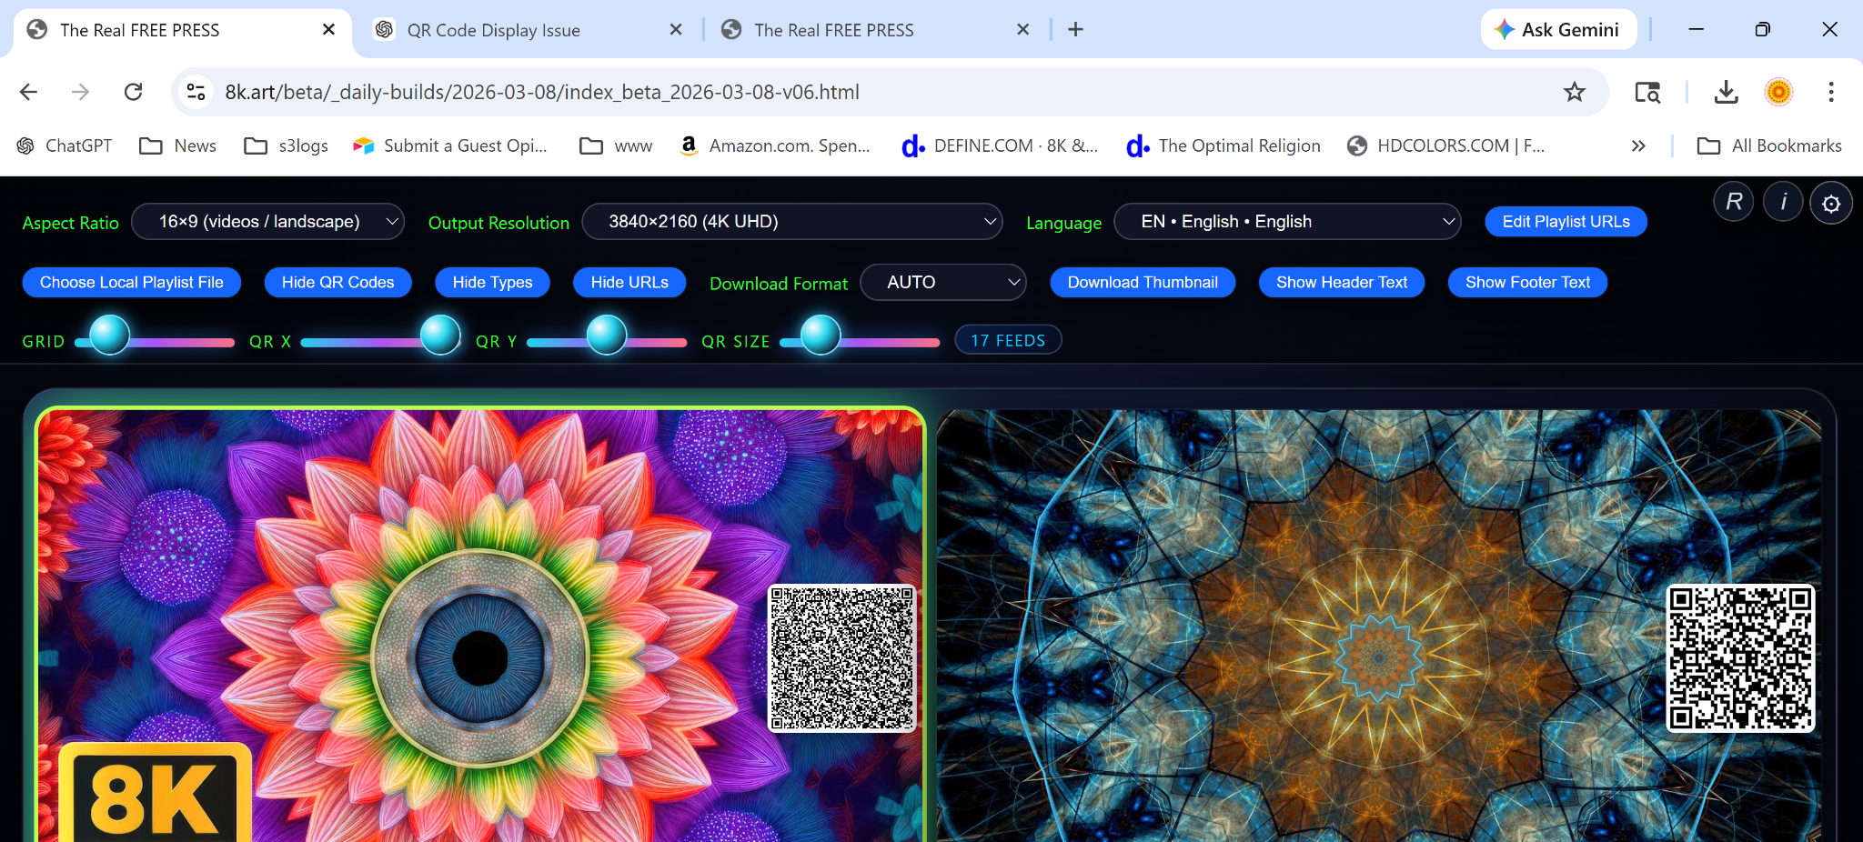The width and height of the screenshot is (1863, 842).
Task: Toggle Hide URLs
Action: click(x=629, y=283)
